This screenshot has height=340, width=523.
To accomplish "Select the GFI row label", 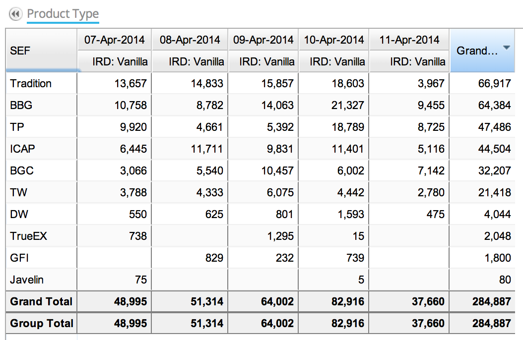I will pyautogui.click(x=19, y=258).
